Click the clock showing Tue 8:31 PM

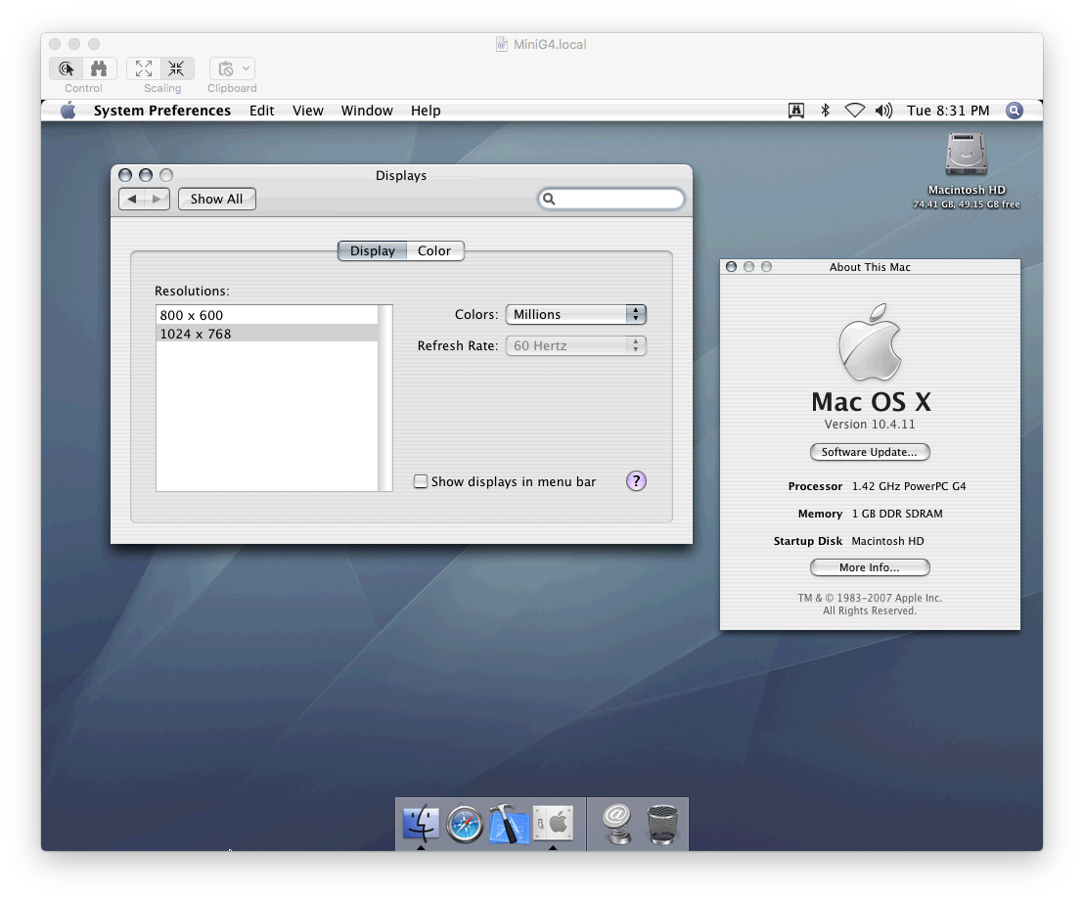pyautogui.click(x=949, y=111)
